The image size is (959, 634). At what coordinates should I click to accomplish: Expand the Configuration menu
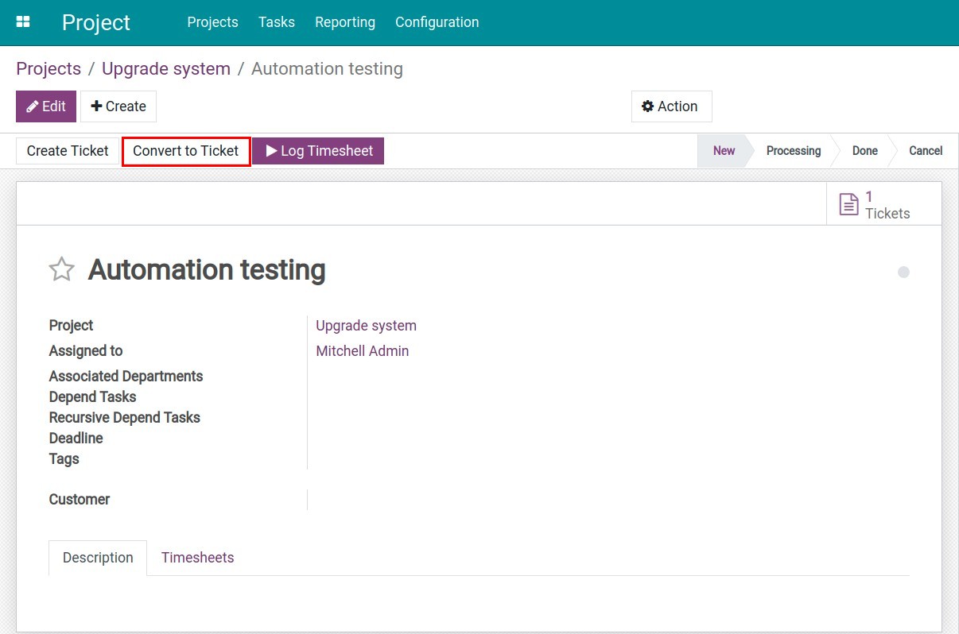tap(437, 22)
